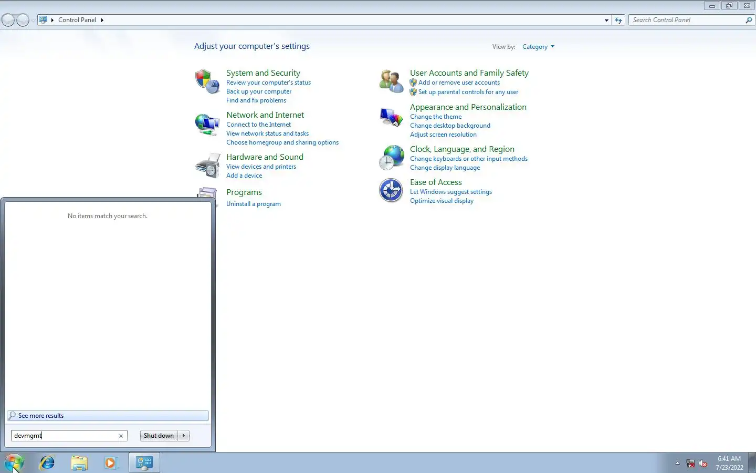The height and width of the screenshot is (473, 756).
Task: Focus the Start menu search box
Action: pyautogui.click(x=69, y=436)
